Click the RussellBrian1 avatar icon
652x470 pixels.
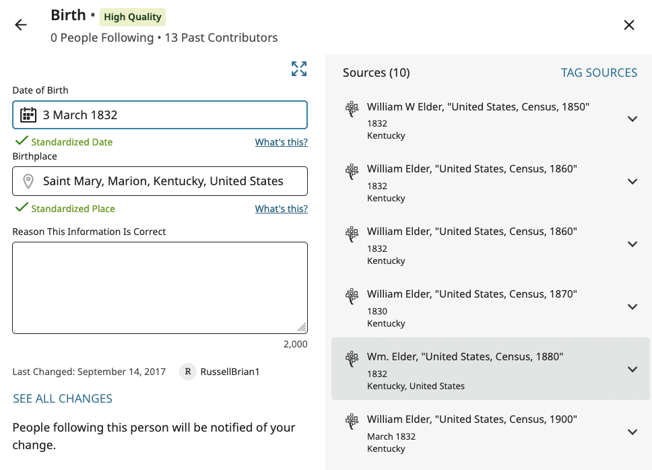(188, 372)
